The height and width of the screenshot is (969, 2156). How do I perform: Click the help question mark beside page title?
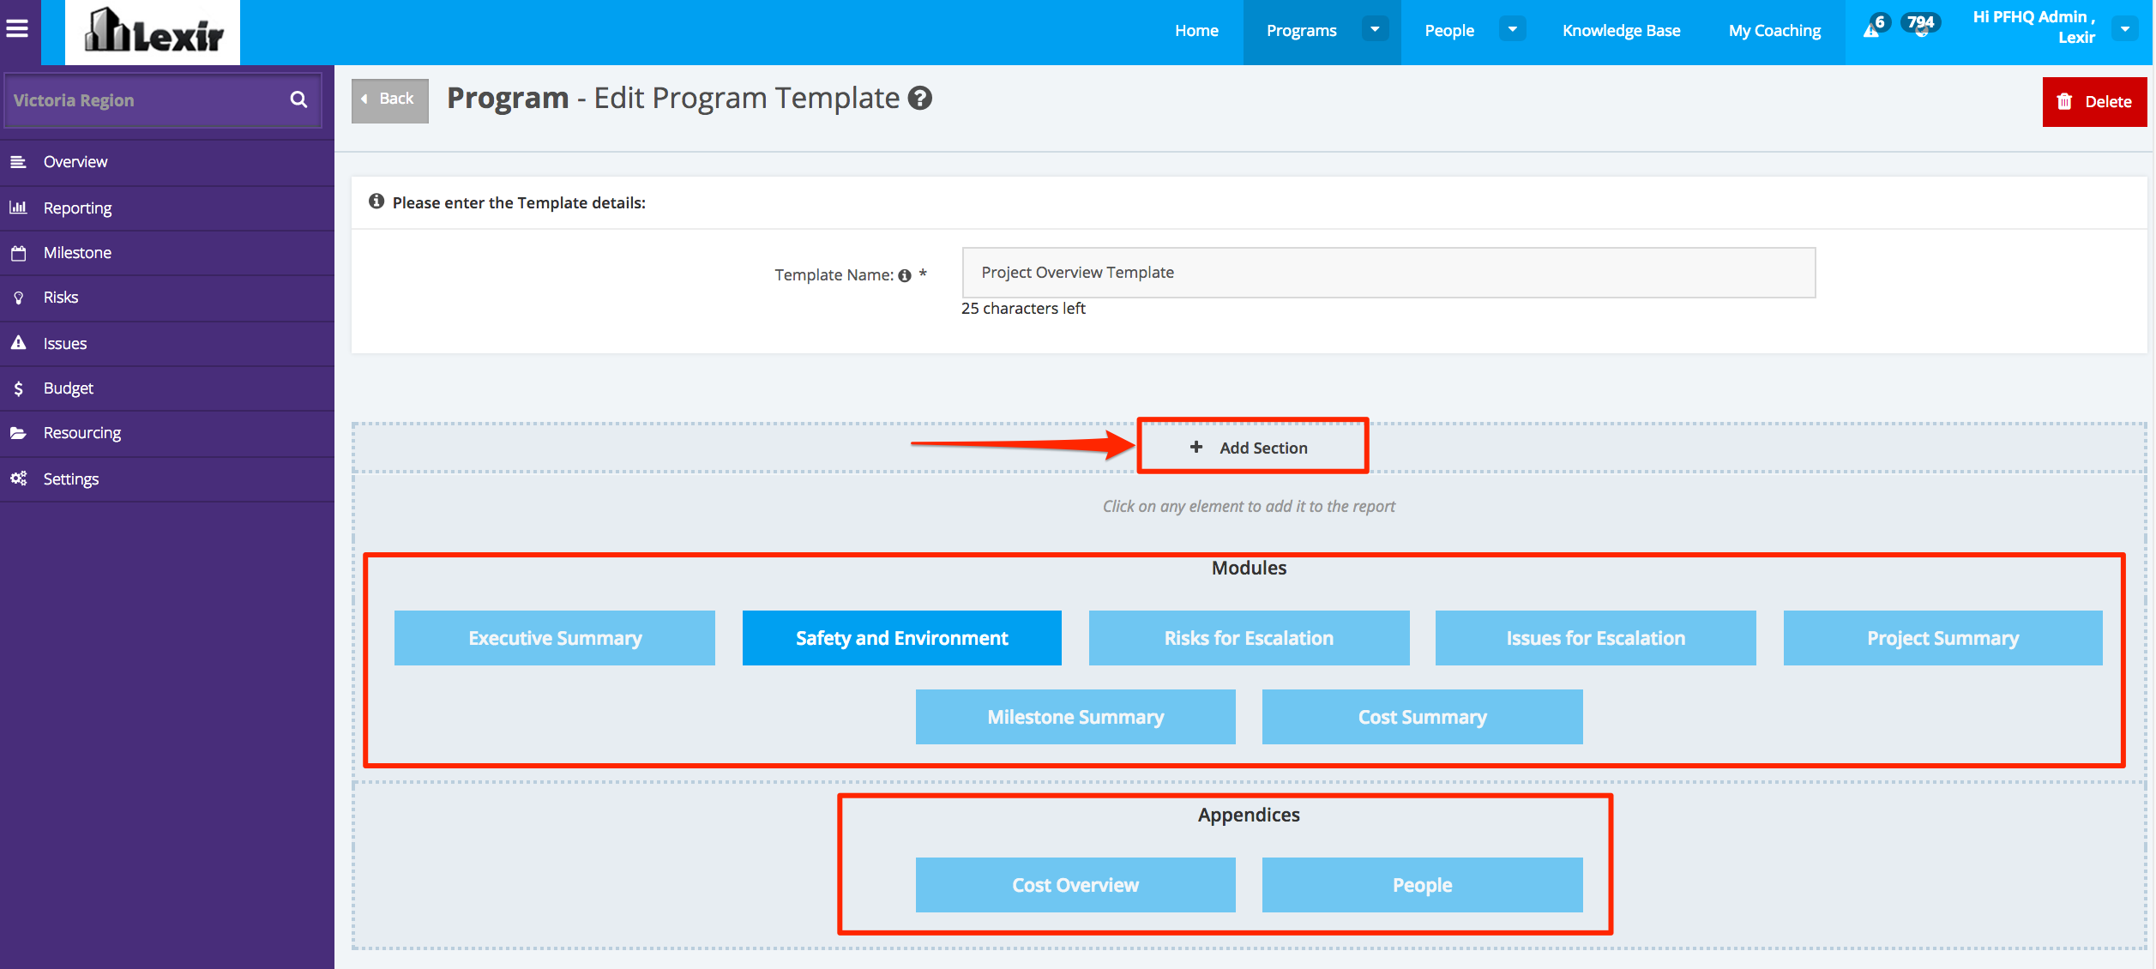pos(920,99)
